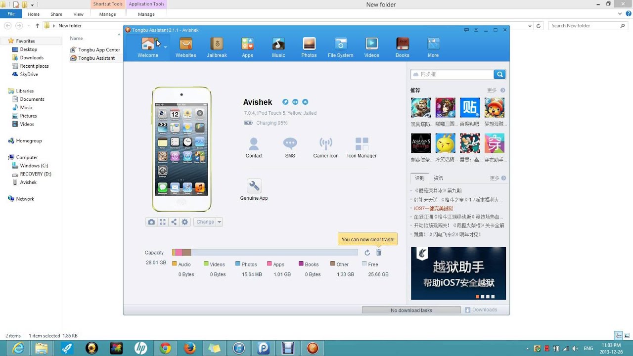The image size is (633, 356).
Task: Open the Genuine App tool
Action: (254, 190)
